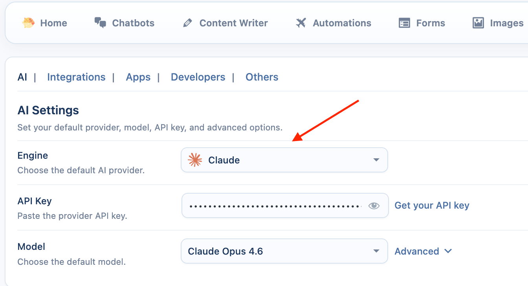
Task: Switch to the Integrations settings tab
Action: 76,77
